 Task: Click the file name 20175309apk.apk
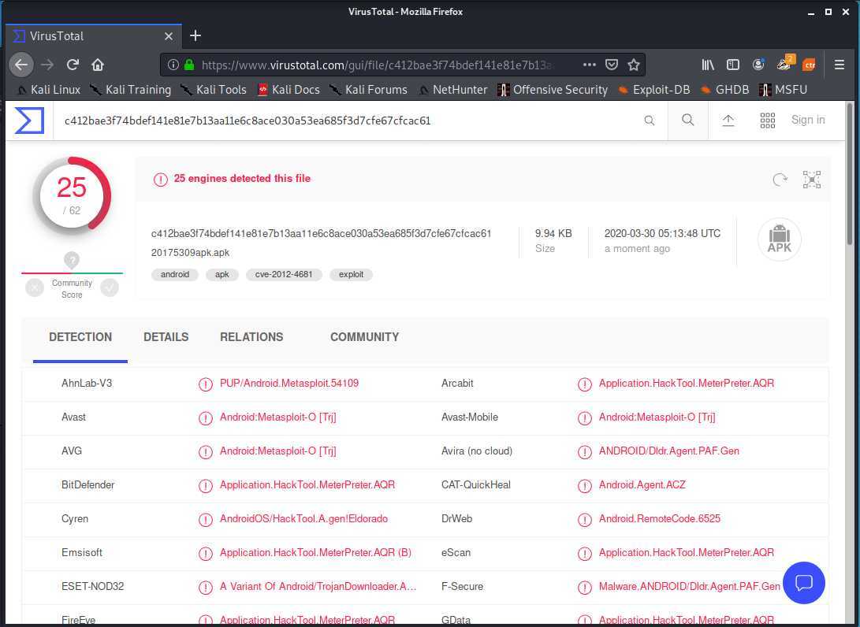[190, 253]
